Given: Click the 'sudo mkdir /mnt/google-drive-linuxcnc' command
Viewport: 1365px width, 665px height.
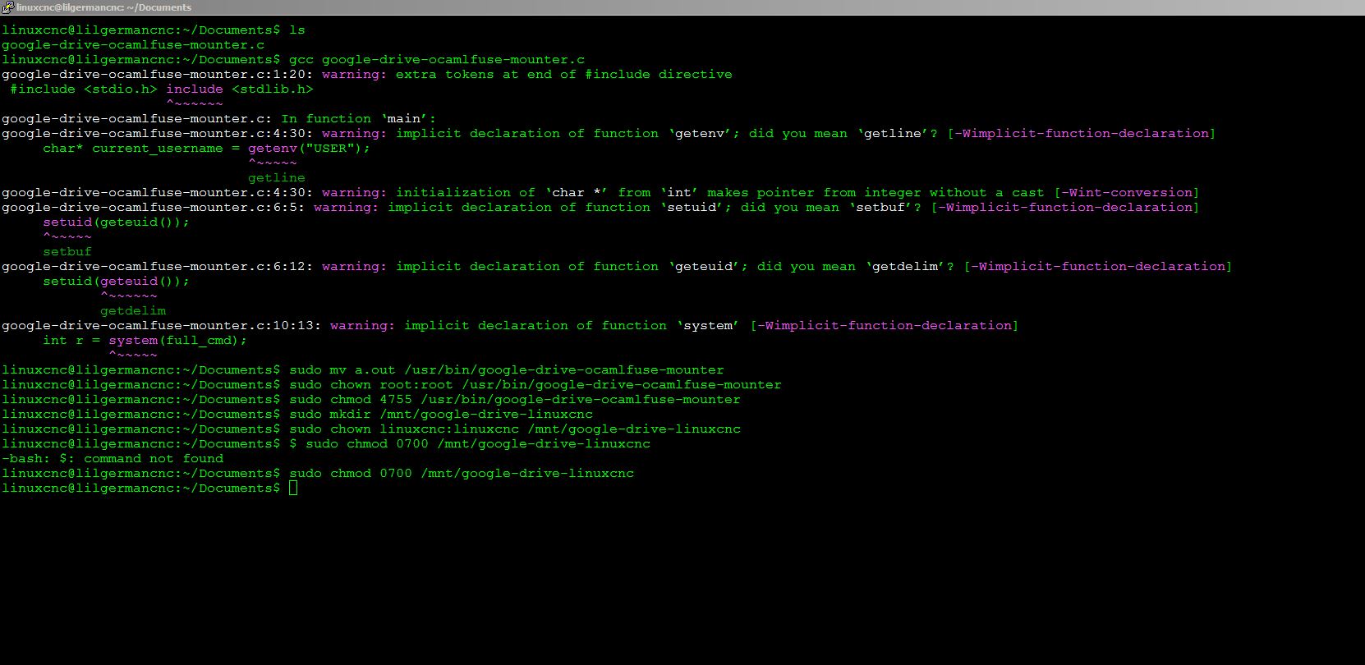Looking at the screenshot, I should (x=441, y=414).
